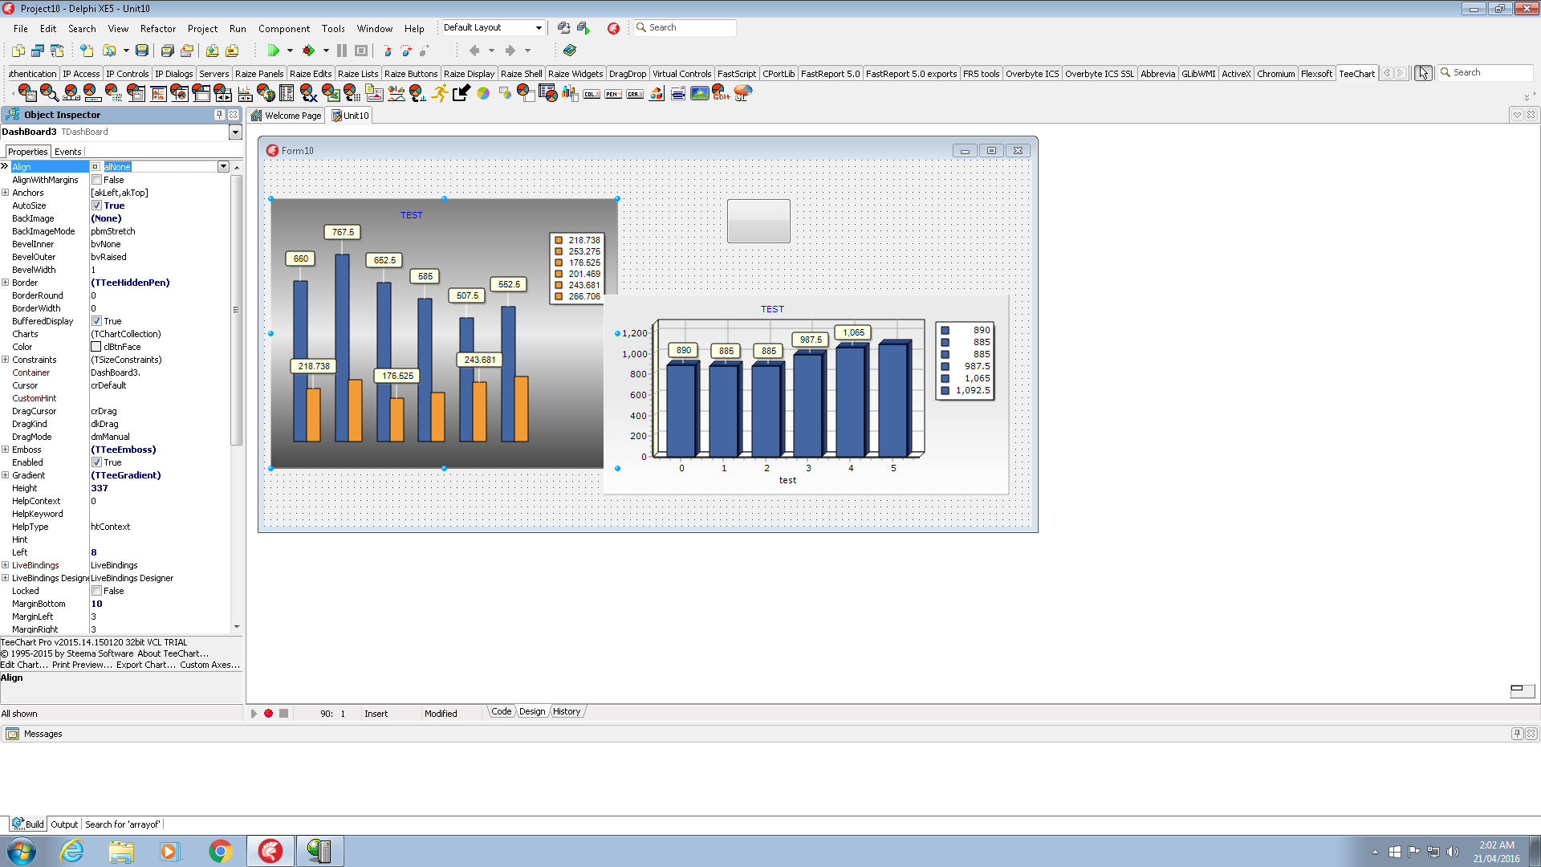This screenshot has width=1541, height=867.
Task: Switch to the History tab
Action: pos(567,712)
